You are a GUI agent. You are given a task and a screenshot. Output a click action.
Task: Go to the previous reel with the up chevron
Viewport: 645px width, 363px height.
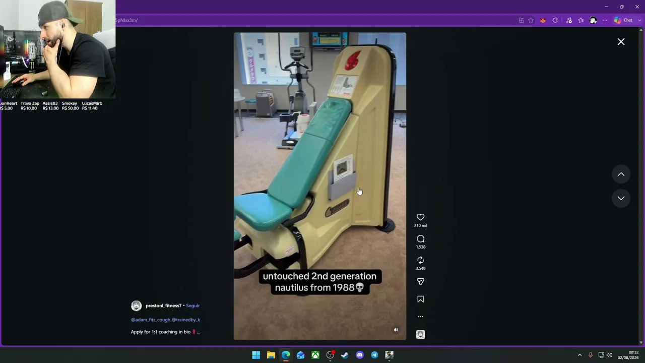pyautogui.click(x=621, y=174)
